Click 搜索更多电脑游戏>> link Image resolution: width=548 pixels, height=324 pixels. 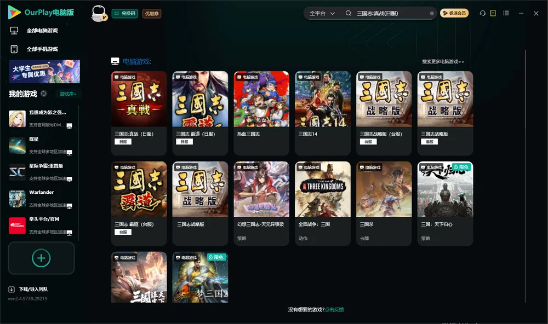coord(443,61)
